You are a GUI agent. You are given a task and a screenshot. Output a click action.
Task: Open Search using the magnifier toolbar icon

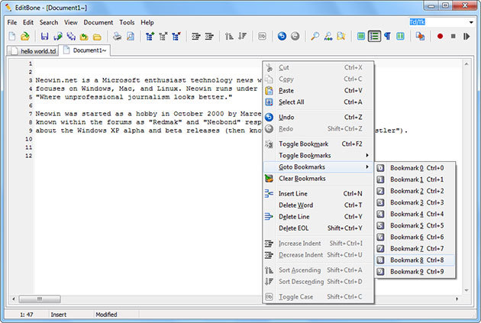point(315,36)
